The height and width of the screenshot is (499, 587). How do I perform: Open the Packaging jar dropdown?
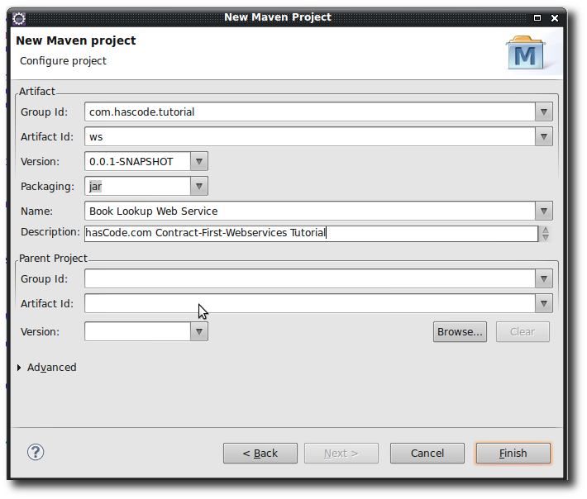click(199, 186)
